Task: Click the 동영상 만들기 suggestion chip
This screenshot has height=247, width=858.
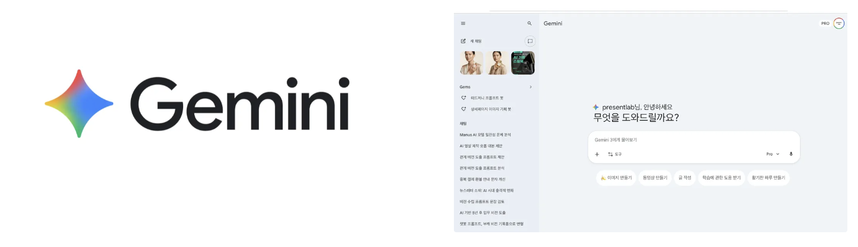Action: tap(655, 178)
